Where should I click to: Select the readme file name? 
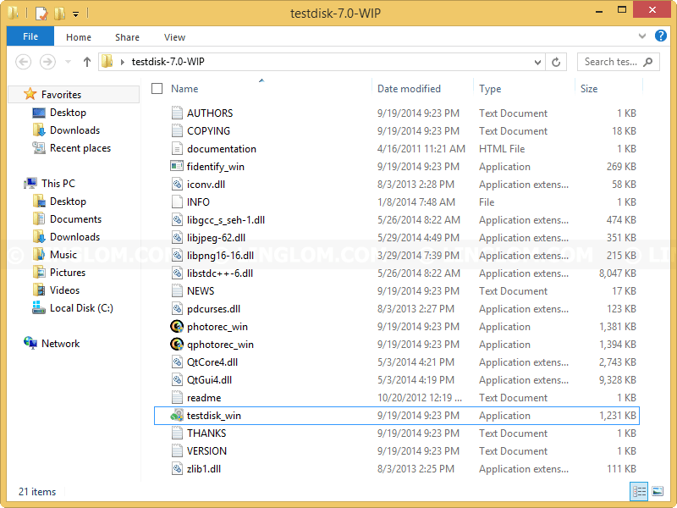(204, 397)
